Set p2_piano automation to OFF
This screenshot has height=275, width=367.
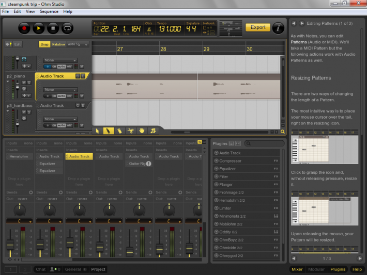pyautogui.click(x=69, y=96)
